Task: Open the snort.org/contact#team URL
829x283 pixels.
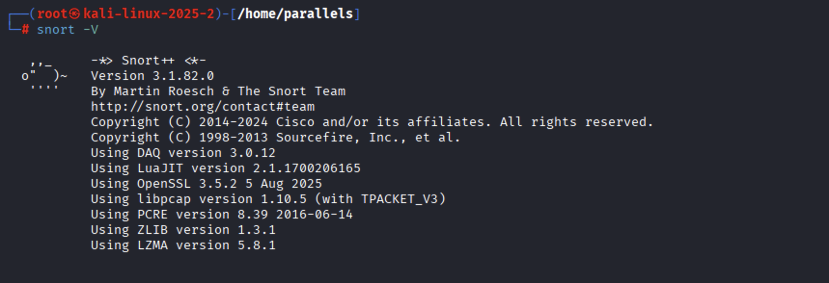Action: tap(203, 106)
